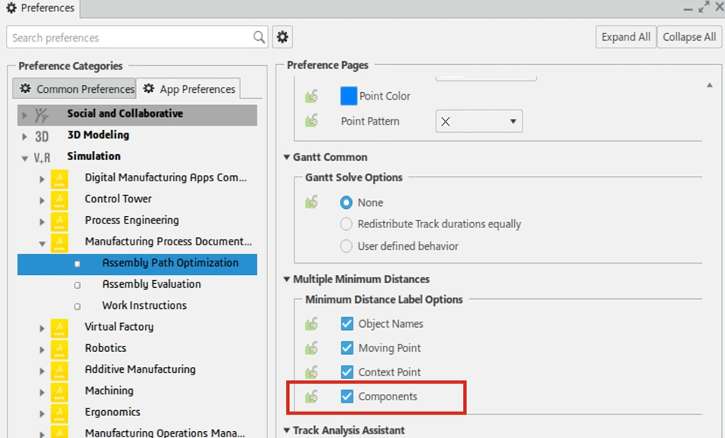Image resolution: width=725 pixels, height=438 pixels.
Task: Click the Robotics category folder icon
Action: (59, 348)
